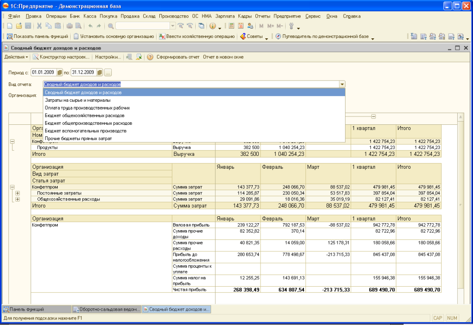This screenshot has height=325, width=473.
Task: Select 'Затраты на сырье и материалы' from list
Action: pyautogui.click(x=78, y=100)
